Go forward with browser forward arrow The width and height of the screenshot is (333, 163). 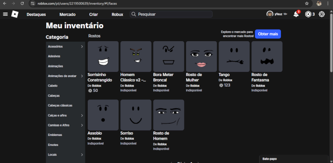(13, 3)
